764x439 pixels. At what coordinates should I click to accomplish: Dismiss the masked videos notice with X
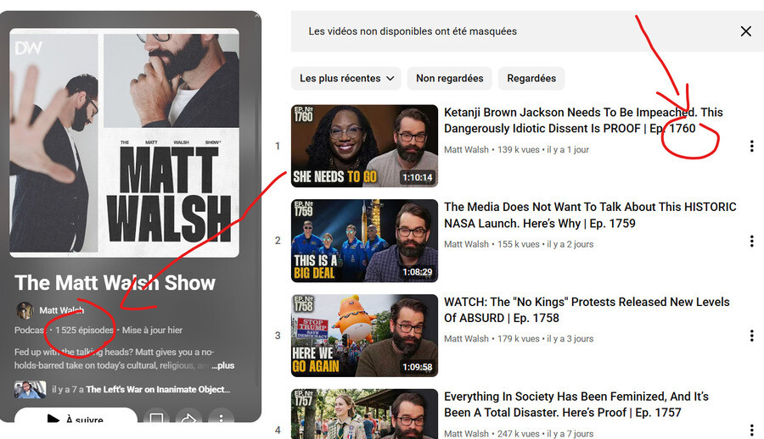[x=745, y=31]
